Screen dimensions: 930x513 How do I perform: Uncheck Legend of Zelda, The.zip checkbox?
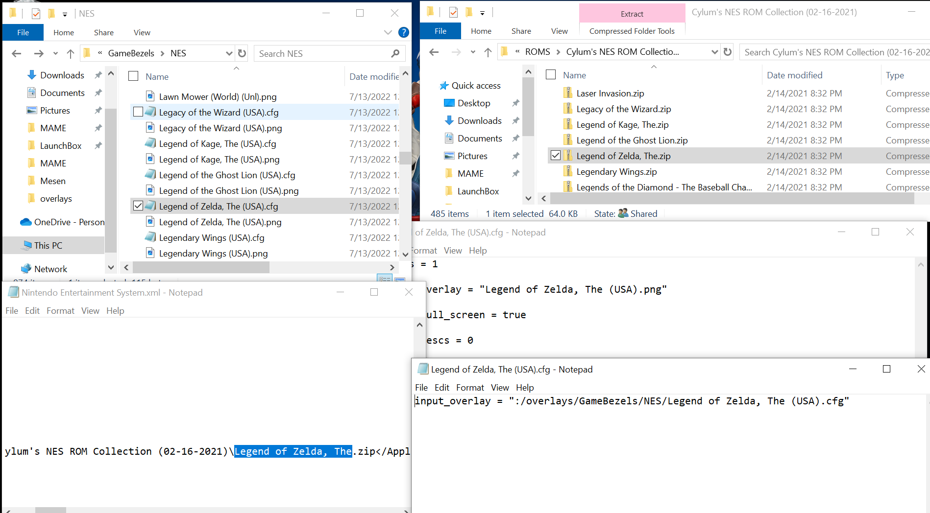[556, 155]
